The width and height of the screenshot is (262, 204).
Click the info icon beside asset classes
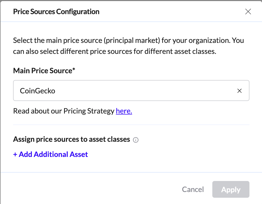pos(135,140)
